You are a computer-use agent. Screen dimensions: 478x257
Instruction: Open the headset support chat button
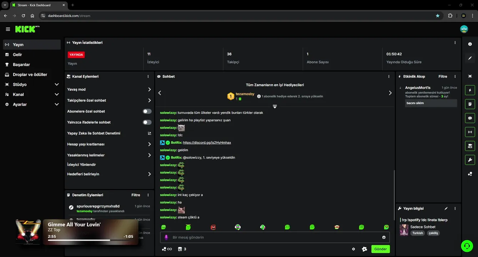point(467,246)
